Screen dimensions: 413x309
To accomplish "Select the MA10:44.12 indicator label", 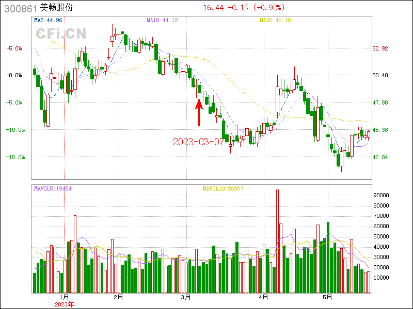I will pos(162,20).
